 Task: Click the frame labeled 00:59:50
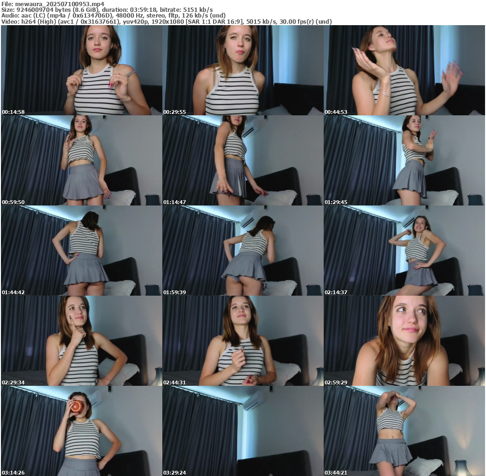(x=82, y=160)
